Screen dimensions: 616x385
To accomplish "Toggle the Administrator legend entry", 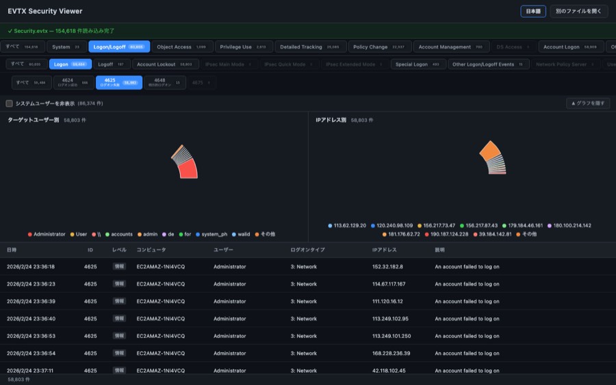I will [x=47, y=234].
